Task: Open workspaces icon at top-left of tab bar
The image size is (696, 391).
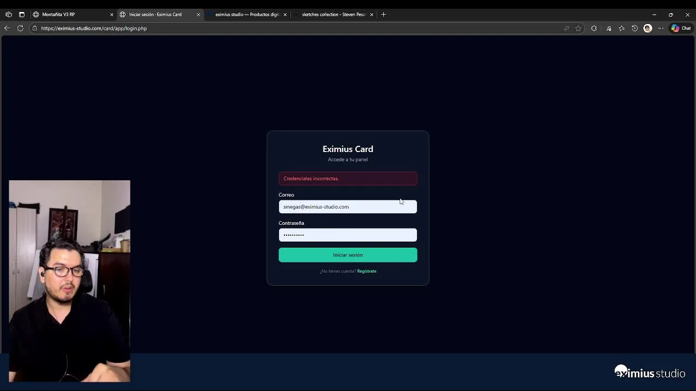Action: [9, 15]
